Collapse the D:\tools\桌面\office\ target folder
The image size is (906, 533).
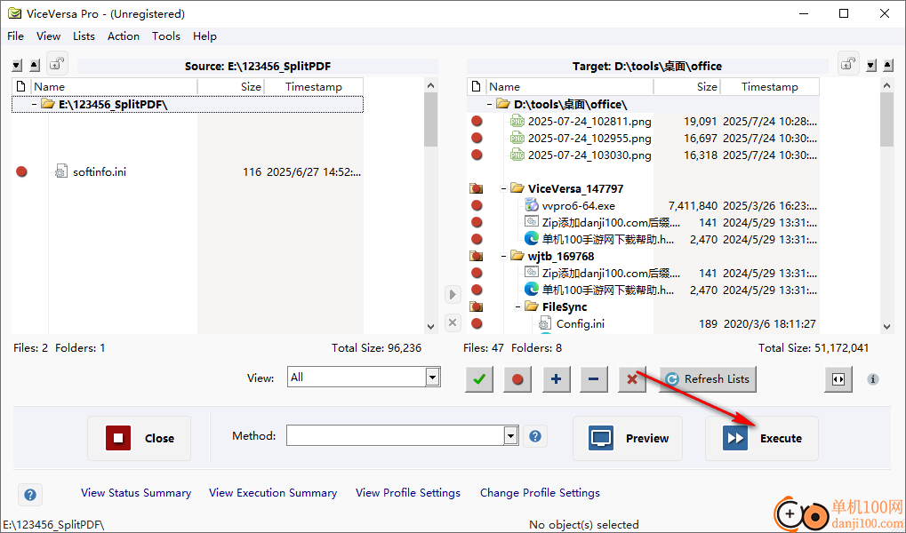click(490, 105)
